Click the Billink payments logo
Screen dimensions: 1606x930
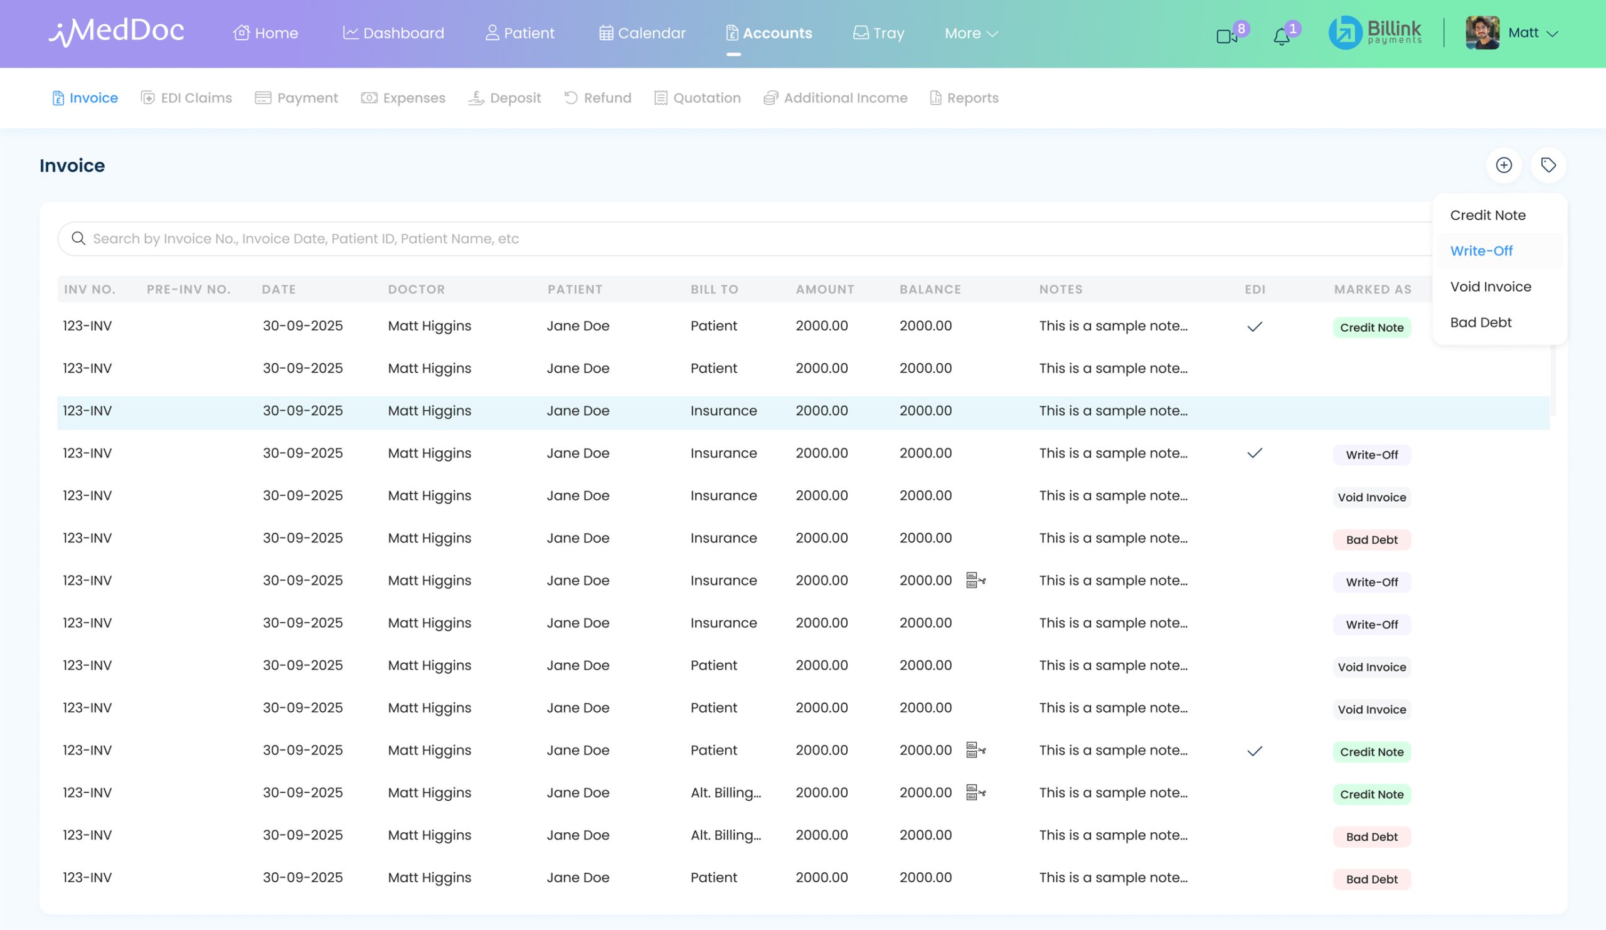(x=1375, y=33)
